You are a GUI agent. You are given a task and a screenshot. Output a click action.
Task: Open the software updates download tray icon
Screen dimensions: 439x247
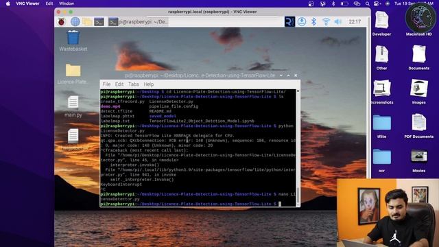coord(302,21)
